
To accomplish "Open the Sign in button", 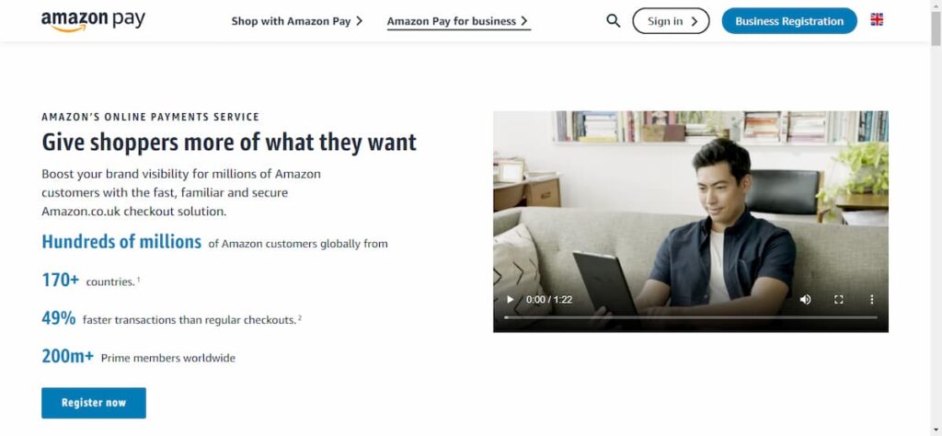I will [x=671, y=21].
